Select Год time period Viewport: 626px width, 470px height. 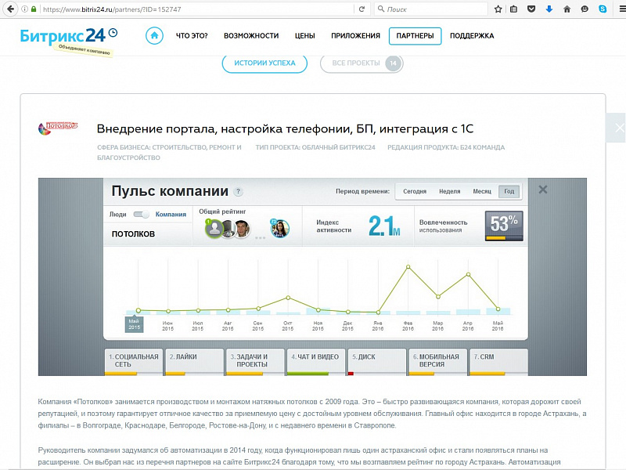pyautogui.click(x=509, y=191)
